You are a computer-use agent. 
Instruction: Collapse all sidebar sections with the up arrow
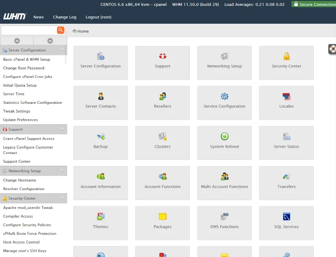[x=17, y=41]
